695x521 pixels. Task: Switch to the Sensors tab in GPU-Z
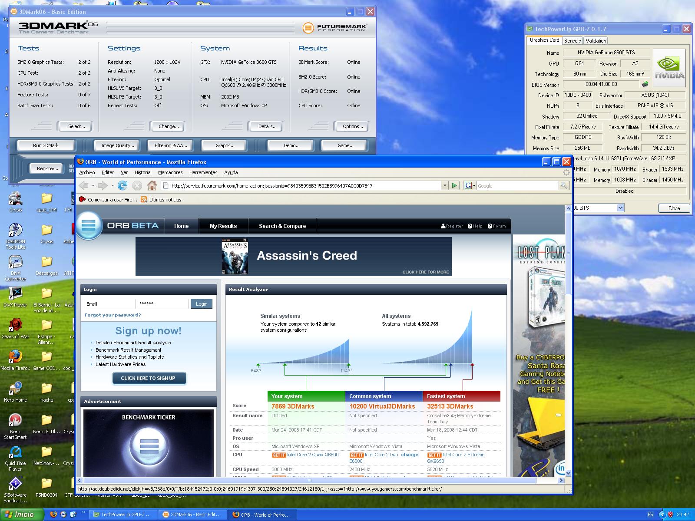tap(573, 40)
